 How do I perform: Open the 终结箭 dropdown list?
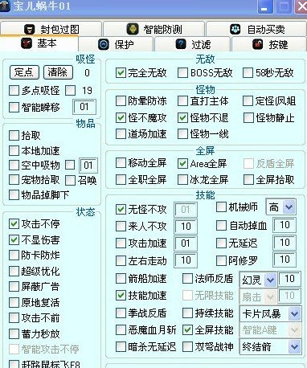pos(294,347)
